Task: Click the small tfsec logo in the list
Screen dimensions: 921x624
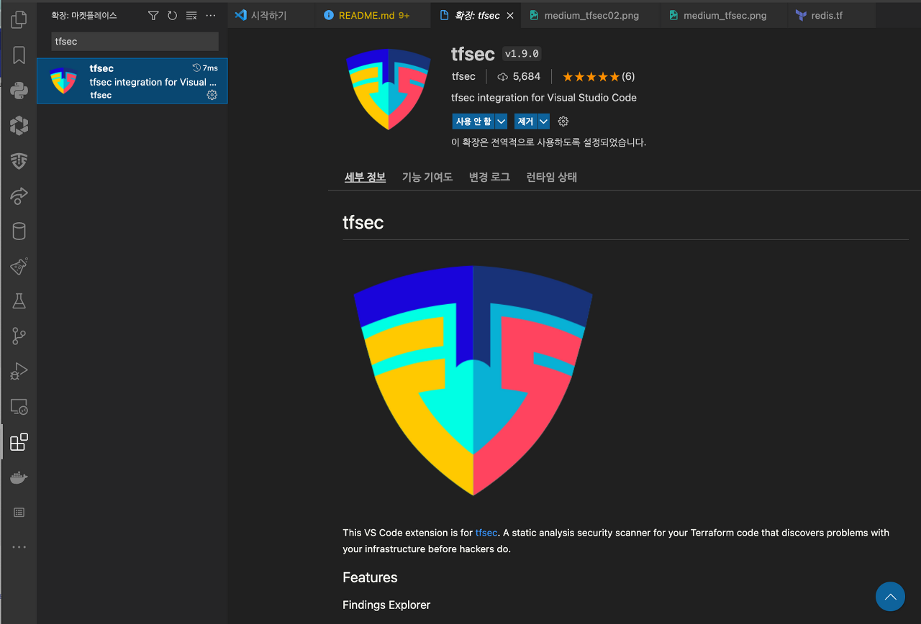Action: [x=63, y=81]
